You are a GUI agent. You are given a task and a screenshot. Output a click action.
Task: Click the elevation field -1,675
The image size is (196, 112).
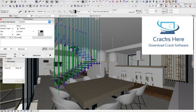150,12
